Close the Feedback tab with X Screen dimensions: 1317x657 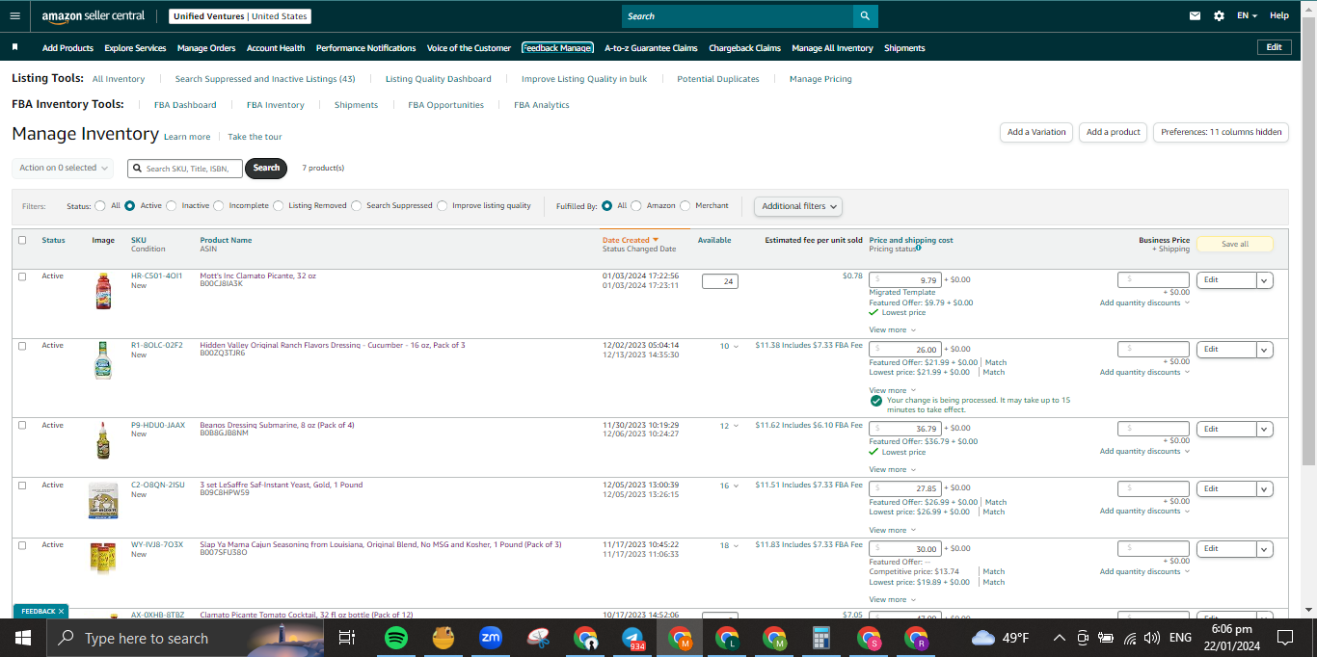(61, 611)
